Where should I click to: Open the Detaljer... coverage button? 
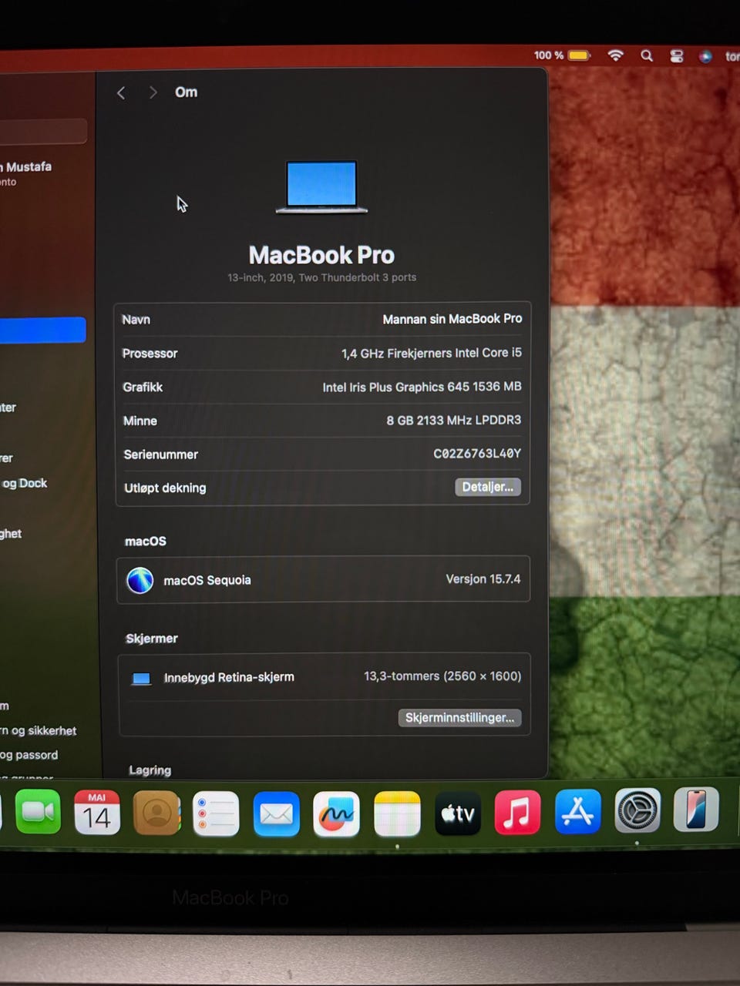pyautogui.click(x=488, y=487)
